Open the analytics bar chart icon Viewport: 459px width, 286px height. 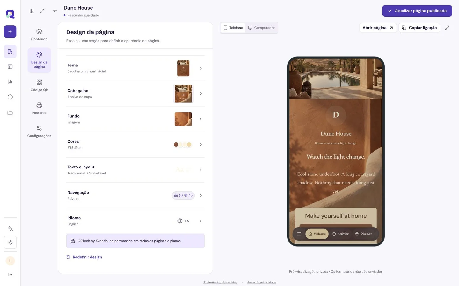pyautogui.click(x=10, y=82)
